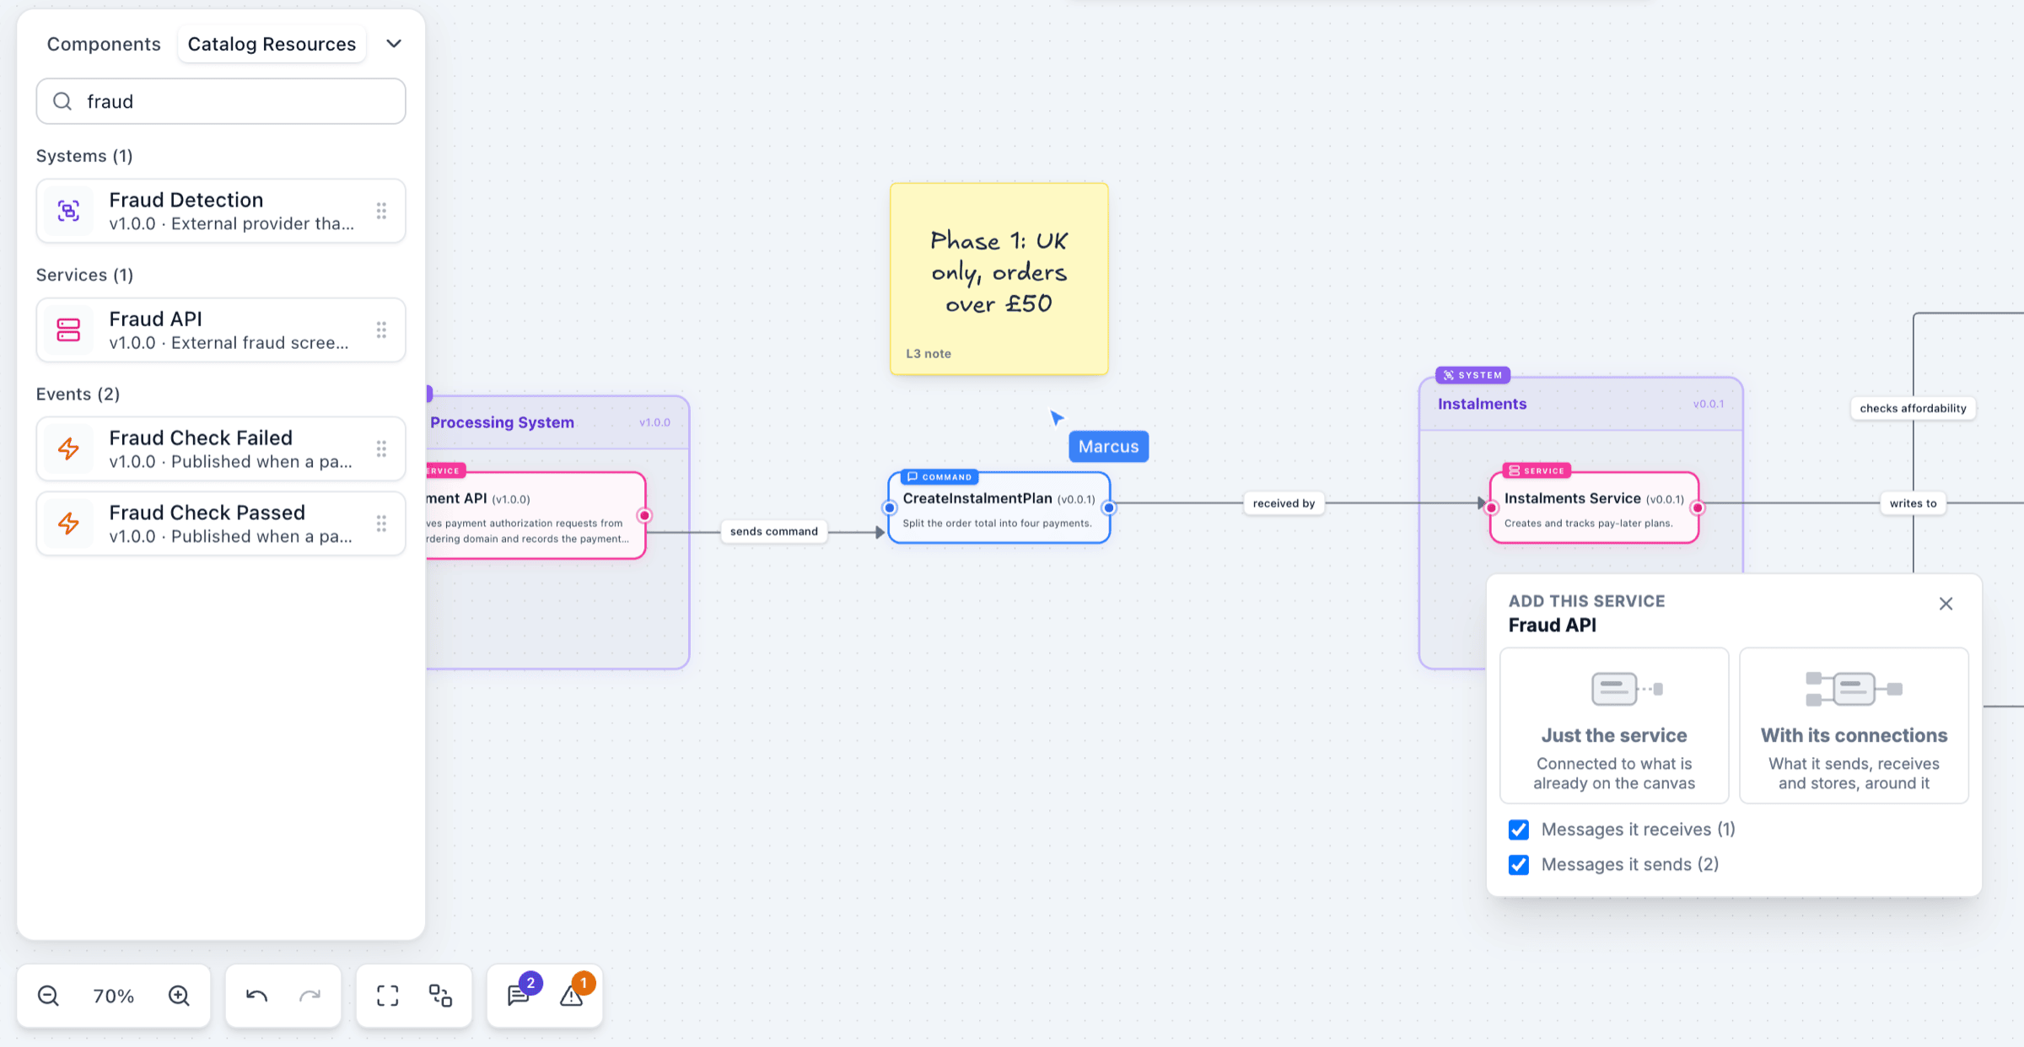Select the Catalog Resources tab
The width and height of the screenshot is (2024, 1047).
[272, 44]
